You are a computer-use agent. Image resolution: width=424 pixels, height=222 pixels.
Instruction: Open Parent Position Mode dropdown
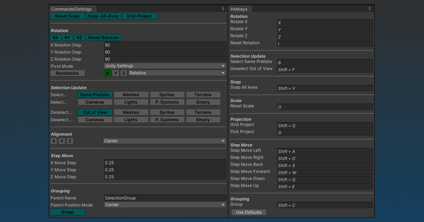(165, 205)
